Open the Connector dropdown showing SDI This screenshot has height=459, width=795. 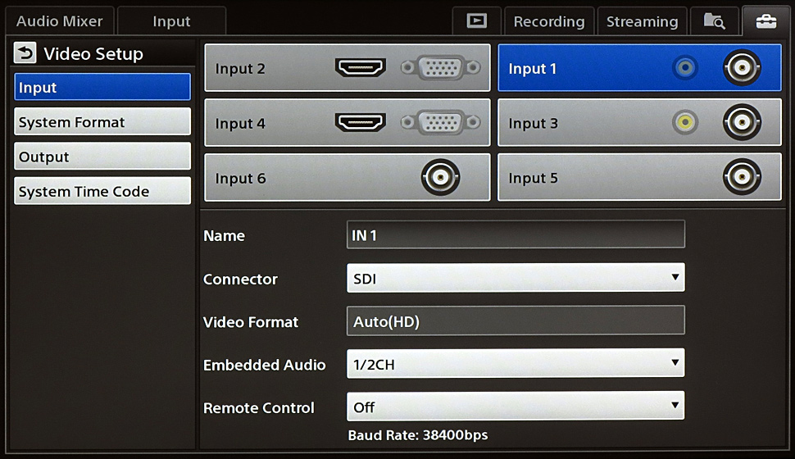click(515, 279)
